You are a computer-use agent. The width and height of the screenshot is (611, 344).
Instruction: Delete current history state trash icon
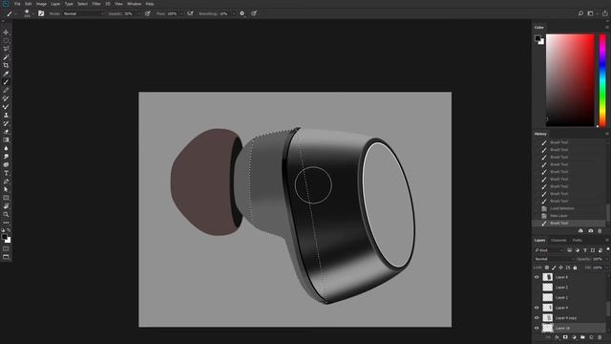coord(600,231)
